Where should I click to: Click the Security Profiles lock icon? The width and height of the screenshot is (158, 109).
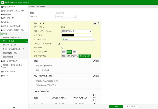click(x=2, y=30)
